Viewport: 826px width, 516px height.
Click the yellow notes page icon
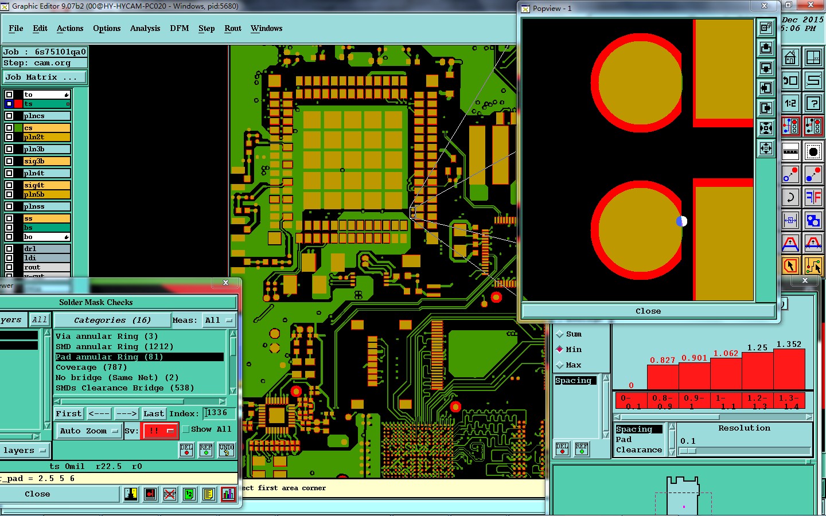click(x=209, y=494)
